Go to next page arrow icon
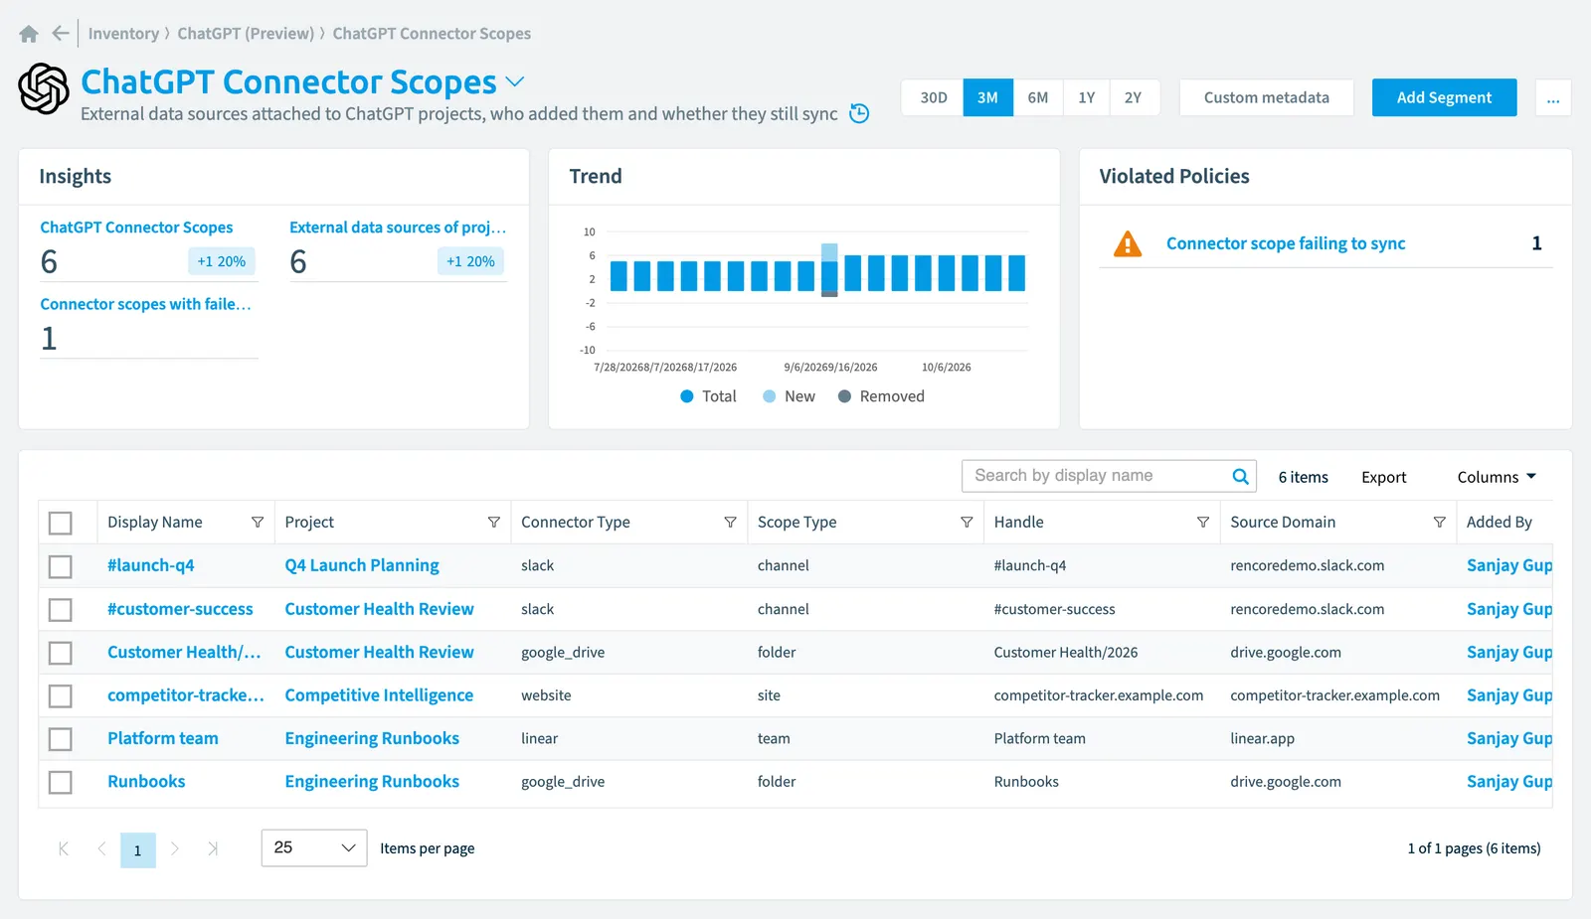Screen dimensions: 1591x919 point(175,848)
